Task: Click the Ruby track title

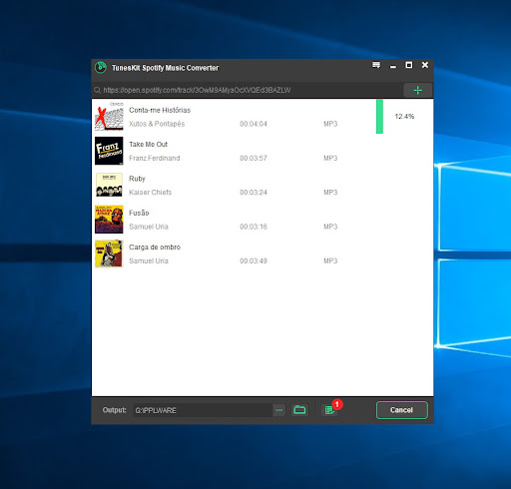Action: [x=137, y=179]
